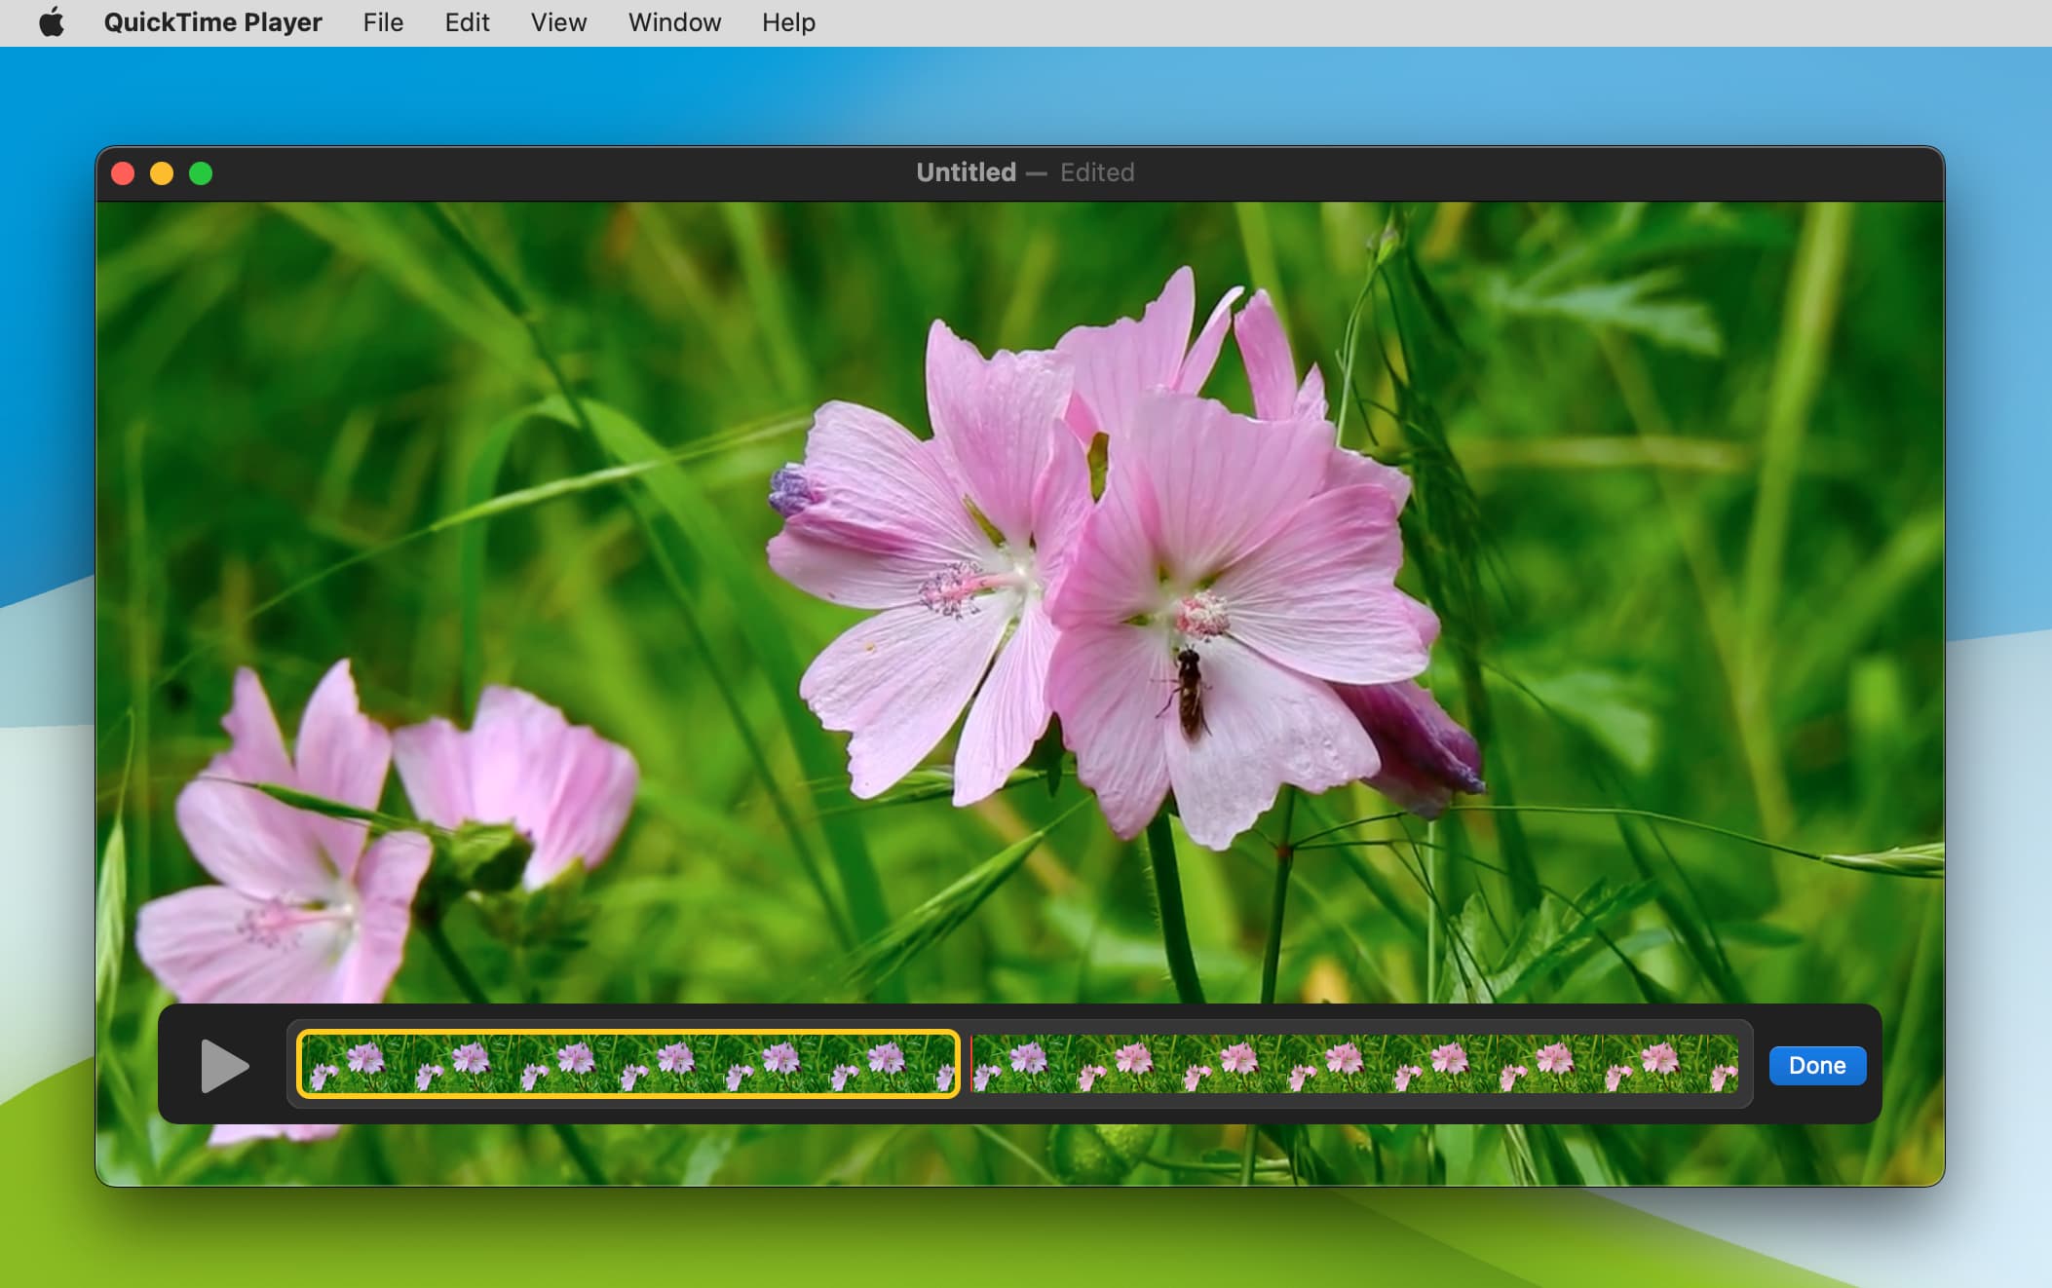Viewport: 2052px width, 1288px height.
Task: Open the QuickTime Player app menu
Action: coord(212,22)
